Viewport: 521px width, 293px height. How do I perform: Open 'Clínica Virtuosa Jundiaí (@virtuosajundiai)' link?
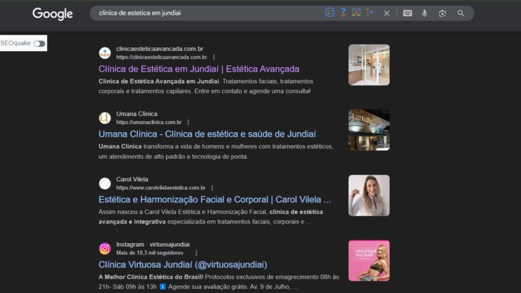[x=183, y=265]
